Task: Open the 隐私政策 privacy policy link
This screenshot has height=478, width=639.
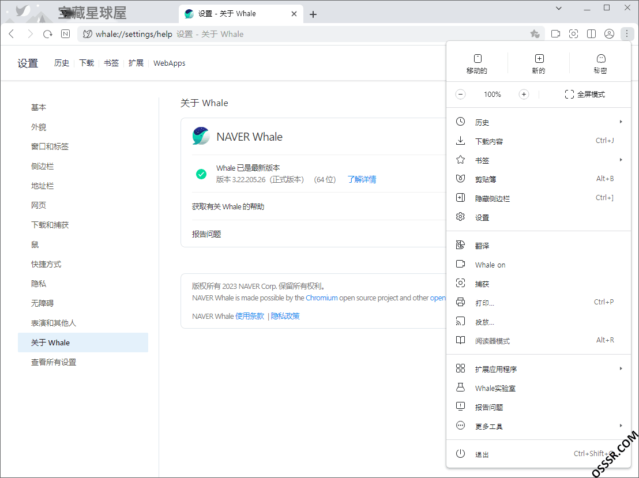Action: (x=285, y=316)
